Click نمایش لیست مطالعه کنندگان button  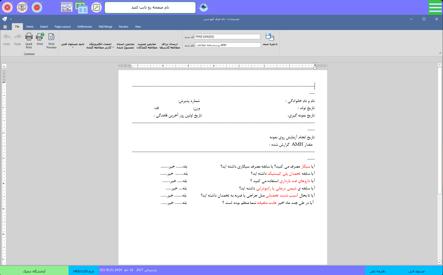click(x=147, y=46)
